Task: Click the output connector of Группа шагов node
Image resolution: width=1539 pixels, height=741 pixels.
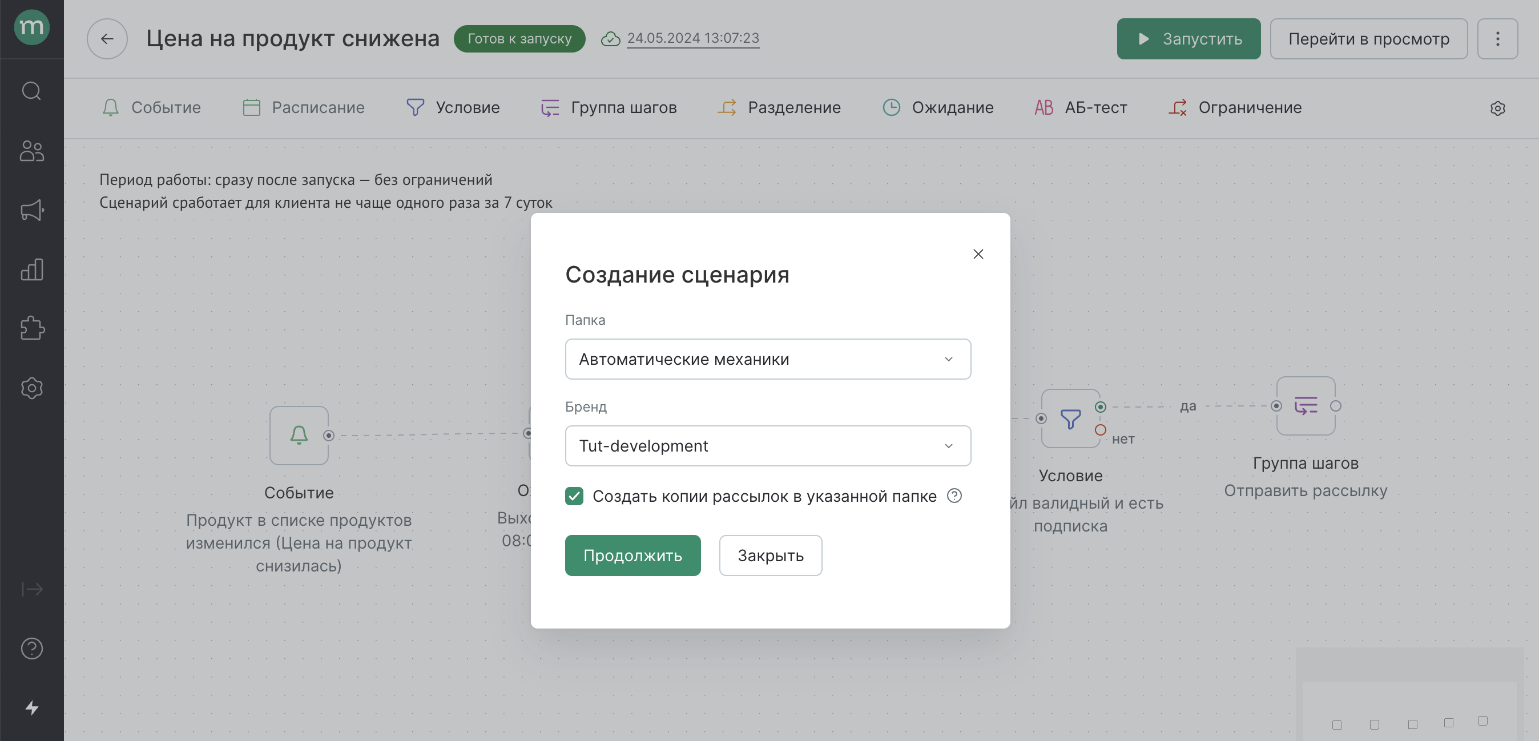Action: tap(1335, 406)
